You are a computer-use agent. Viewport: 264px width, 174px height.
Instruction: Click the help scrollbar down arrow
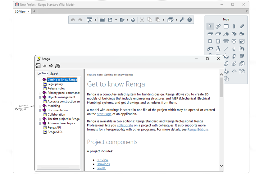(x=221, y=166)
